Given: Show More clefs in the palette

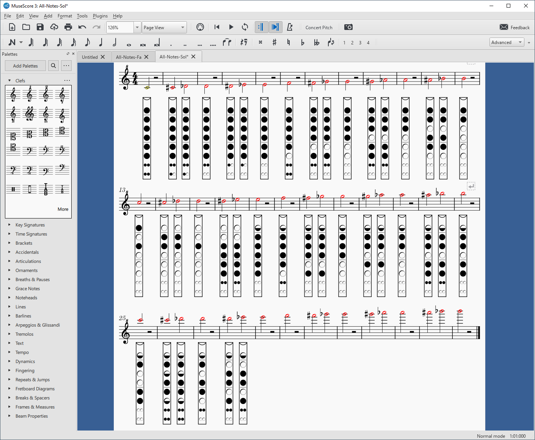Looking at the screenshot, I should (x=63, y=209).
